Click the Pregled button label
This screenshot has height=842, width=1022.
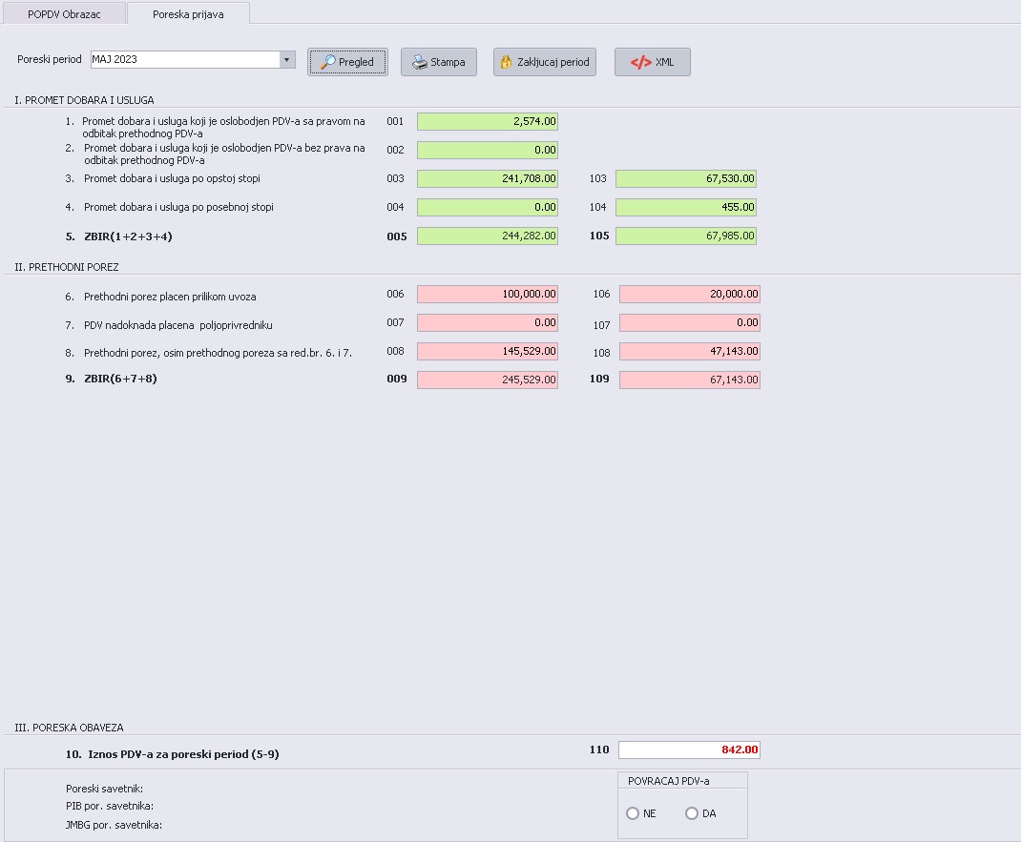(x=356, y=62)
